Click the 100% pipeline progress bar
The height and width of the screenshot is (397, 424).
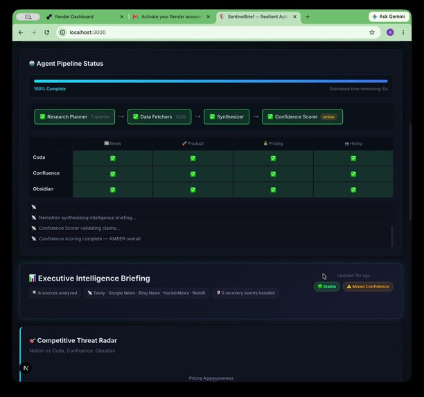(211, 81)
